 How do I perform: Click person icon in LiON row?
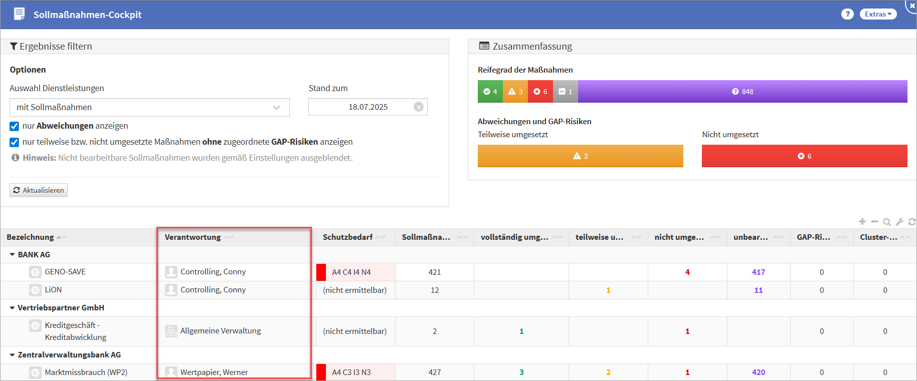click(x=171, y=290)
